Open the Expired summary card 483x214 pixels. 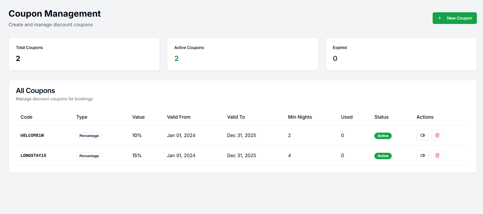401,54
